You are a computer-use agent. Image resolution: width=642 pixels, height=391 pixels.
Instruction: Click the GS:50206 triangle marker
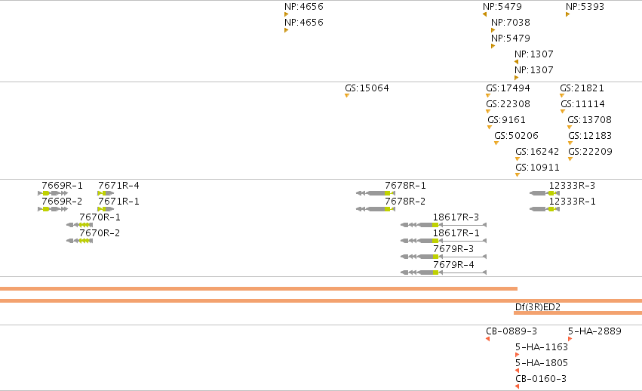pos(496,143)
